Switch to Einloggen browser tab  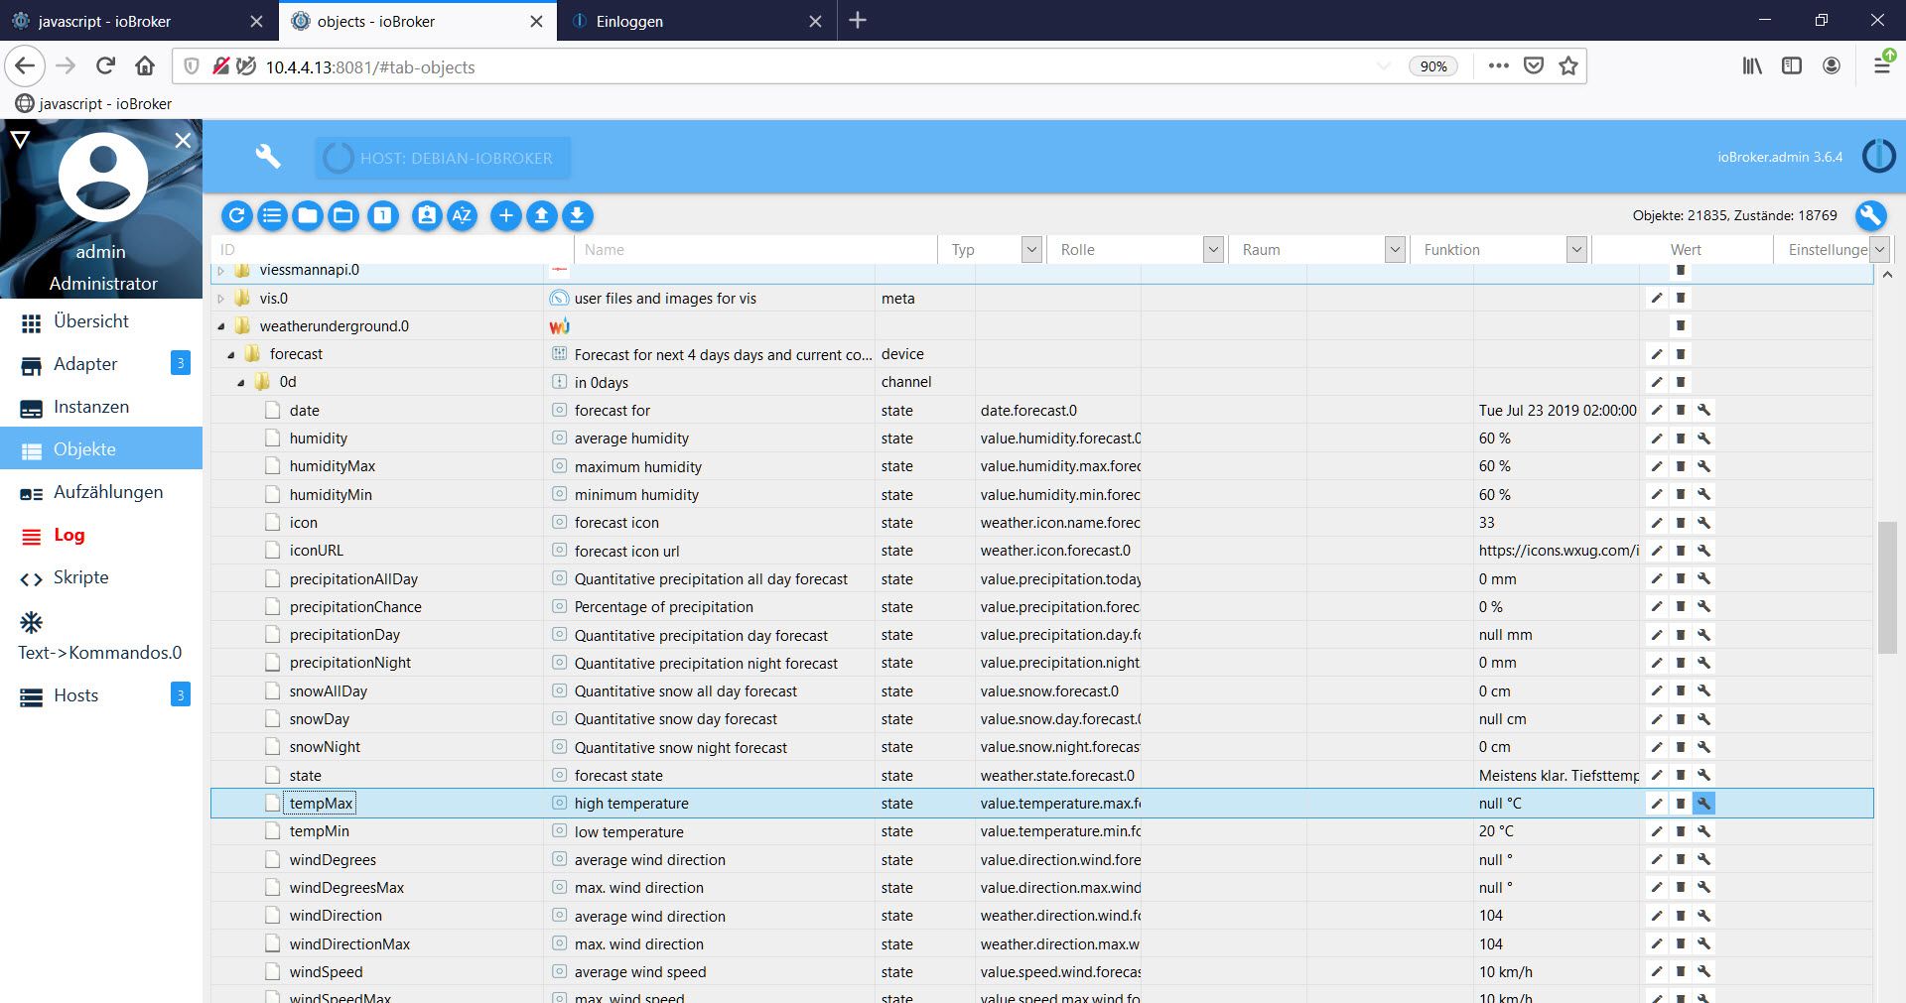click(698, 21)
